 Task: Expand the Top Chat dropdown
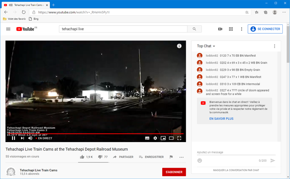(x=206, y=46)
